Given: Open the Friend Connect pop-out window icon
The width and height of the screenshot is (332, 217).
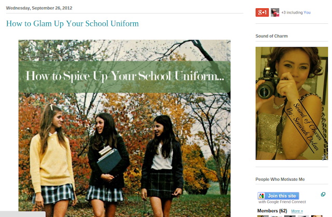Looking at the screenshot, I should click(323, 194).
